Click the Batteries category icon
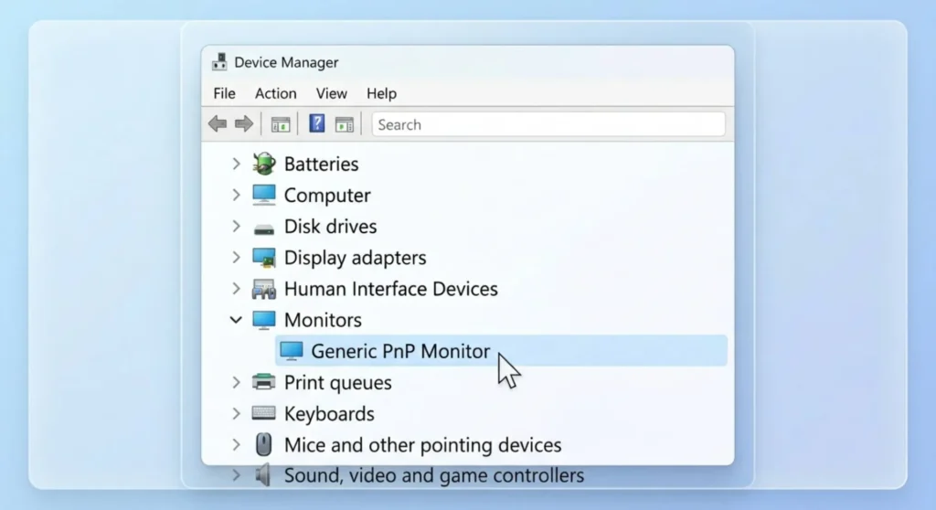 coord(264,163)
